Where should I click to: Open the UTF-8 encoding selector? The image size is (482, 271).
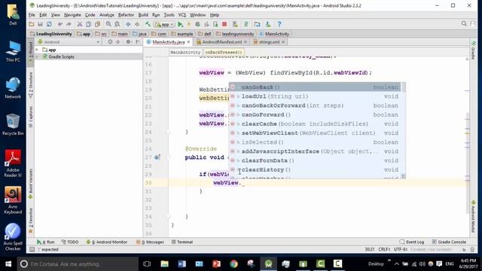click(401, 249)
